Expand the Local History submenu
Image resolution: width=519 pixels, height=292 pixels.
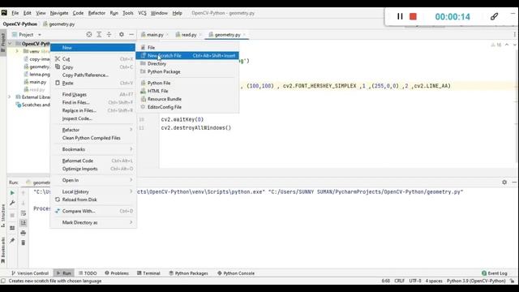(x=93, y=191)
